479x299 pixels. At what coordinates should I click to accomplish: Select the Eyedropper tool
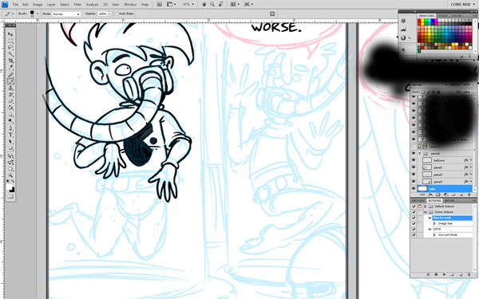pos(10,68)
